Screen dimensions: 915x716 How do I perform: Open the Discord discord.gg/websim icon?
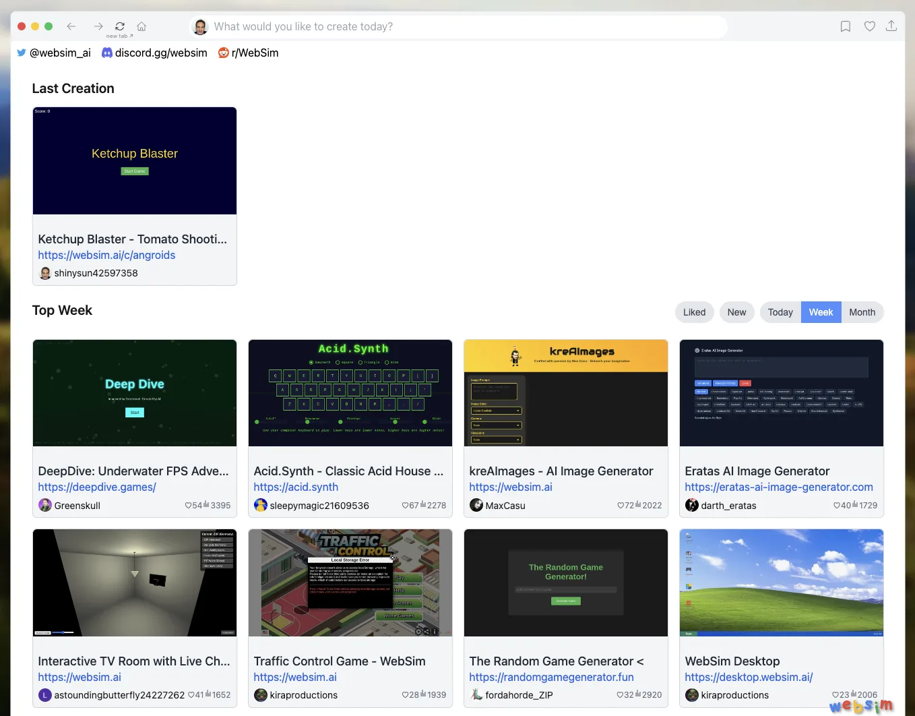click(x=107, y=53)
